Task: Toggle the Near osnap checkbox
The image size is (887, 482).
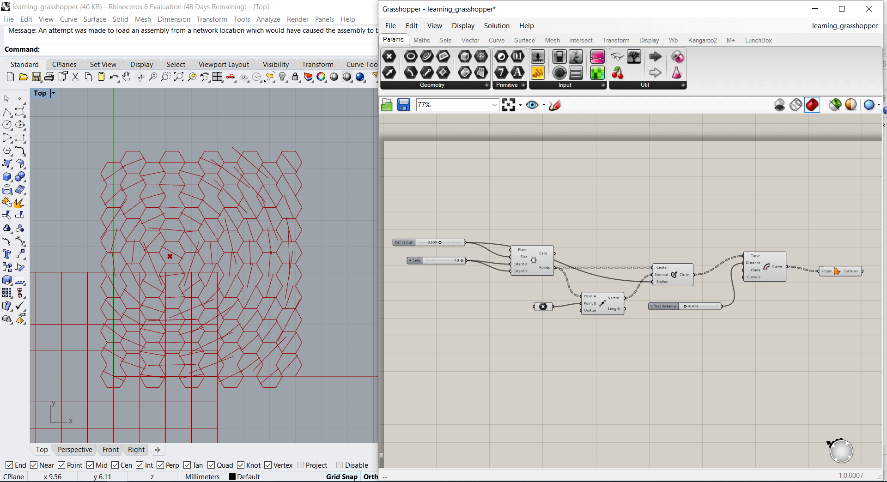Action: coord(34,465)
